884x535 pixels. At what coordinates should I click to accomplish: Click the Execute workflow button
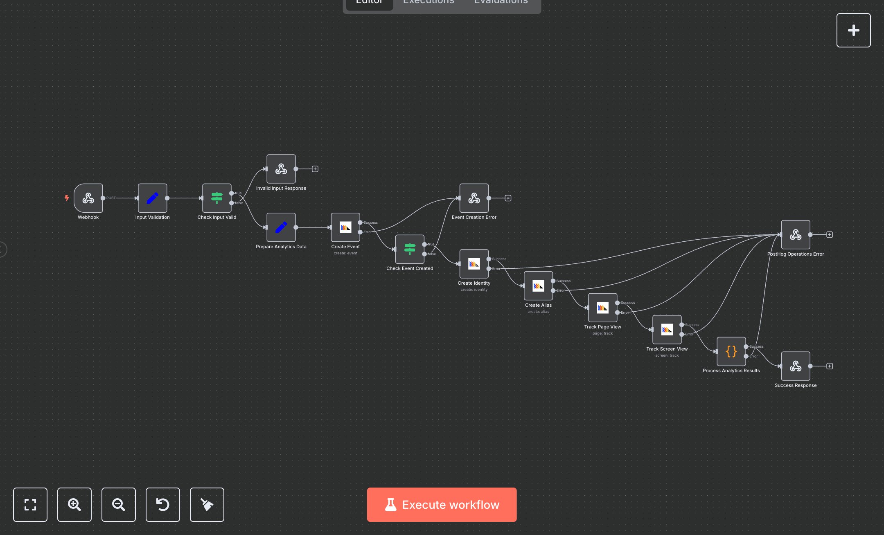[x=442, y=505]
